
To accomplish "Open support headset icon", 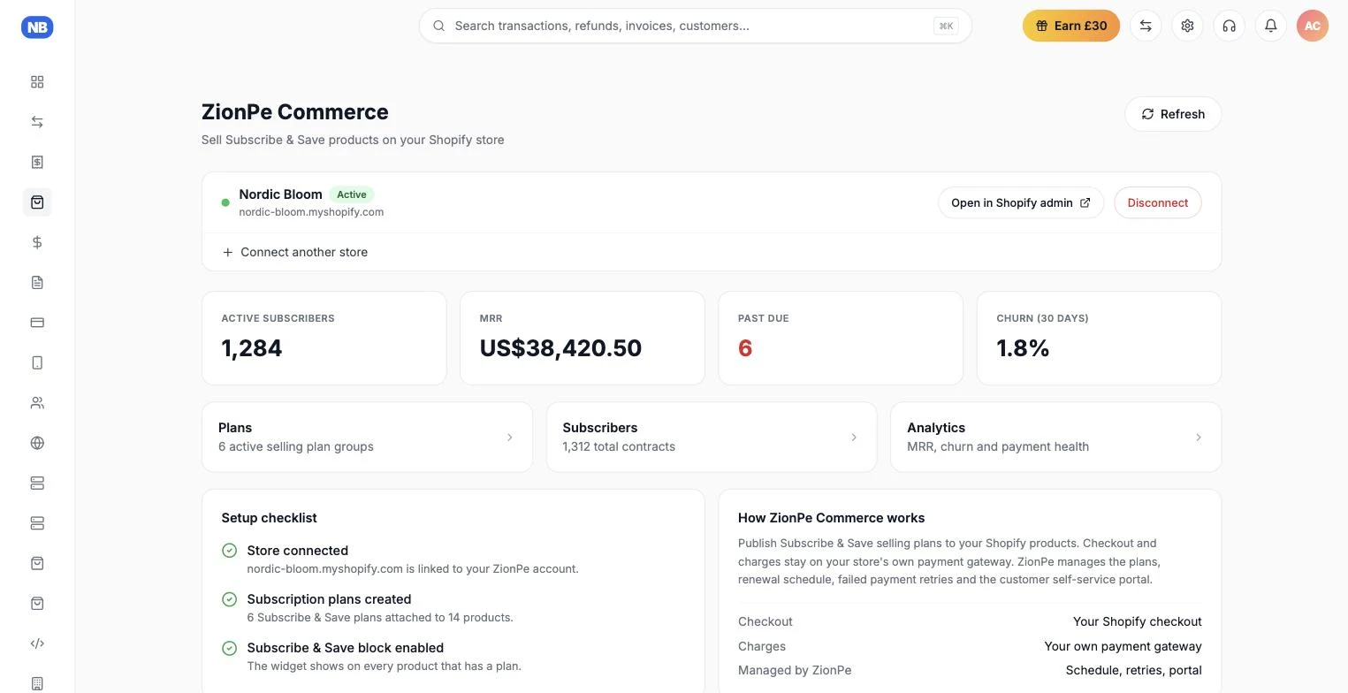I will pos(1229,26).
